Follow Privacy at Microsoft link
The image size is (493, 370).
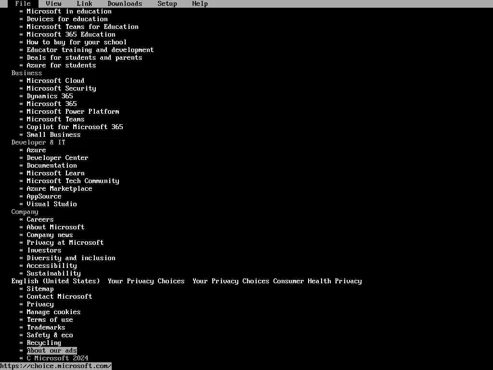[65, 243]
